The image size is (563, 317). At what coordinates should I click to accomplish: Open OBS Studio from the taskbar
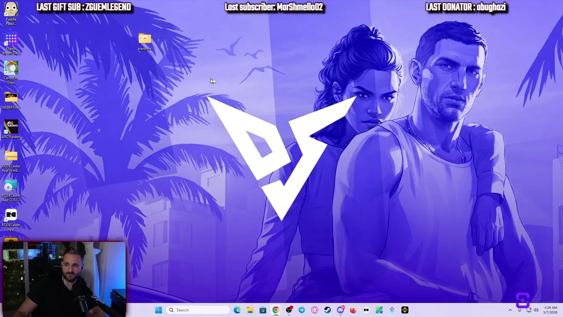click(289, 310)
